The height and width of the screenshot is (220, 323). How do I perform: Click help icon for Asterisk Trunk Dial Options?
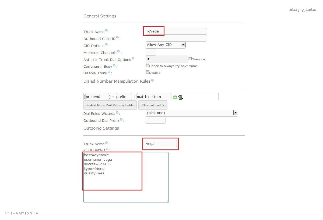133,58
